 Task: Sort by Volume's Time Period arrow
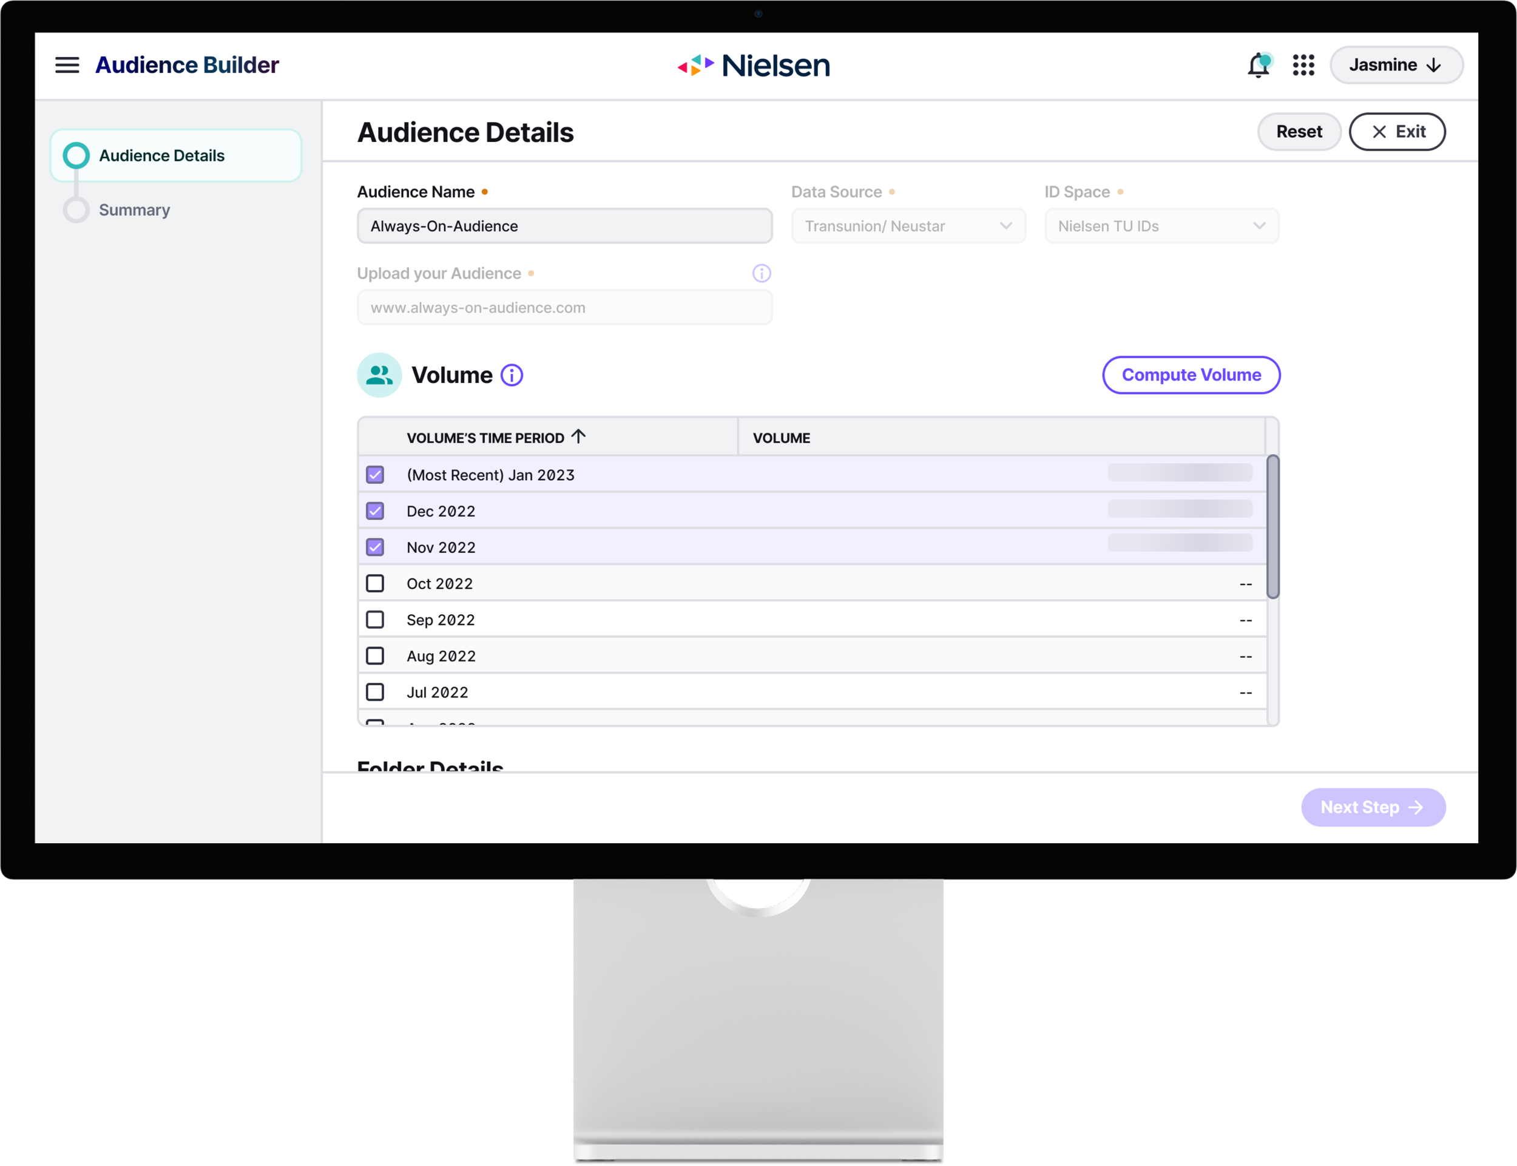pos(578,436)
